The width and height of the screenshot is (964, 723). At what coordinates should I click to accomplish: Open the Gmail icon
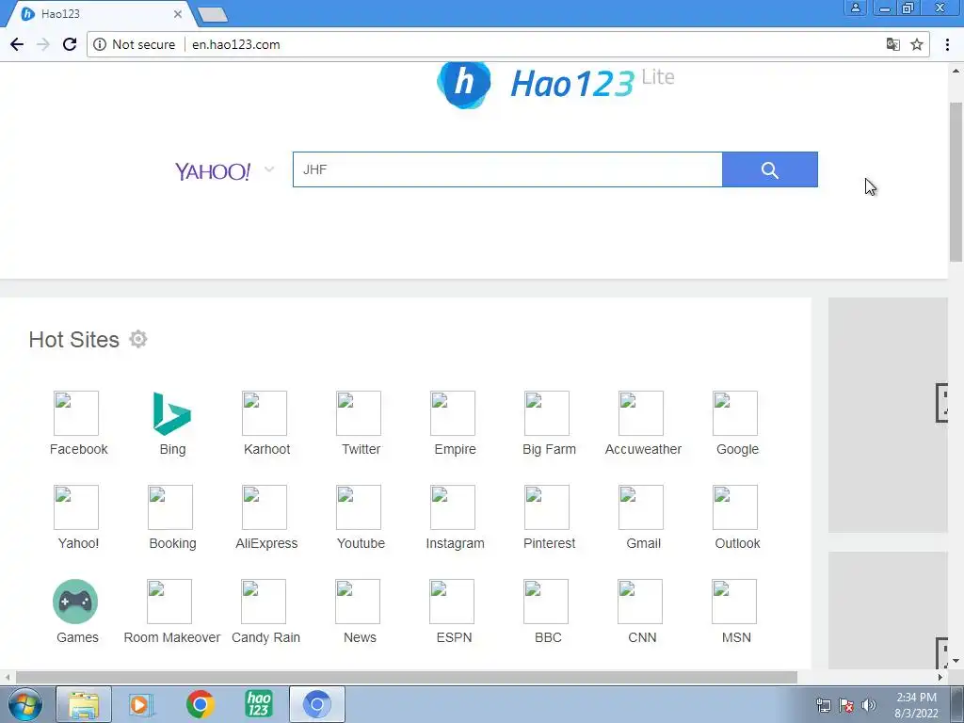click(x=640, y=507)
